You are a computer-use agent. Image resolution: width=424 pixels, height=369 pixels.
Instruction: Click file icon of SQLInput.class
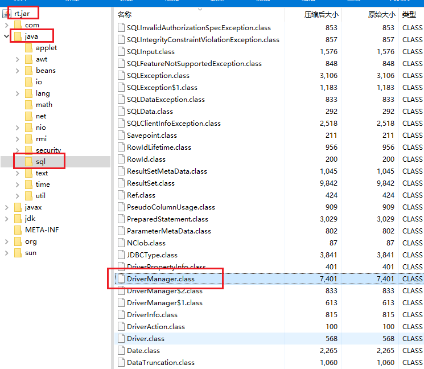[121, 52]
